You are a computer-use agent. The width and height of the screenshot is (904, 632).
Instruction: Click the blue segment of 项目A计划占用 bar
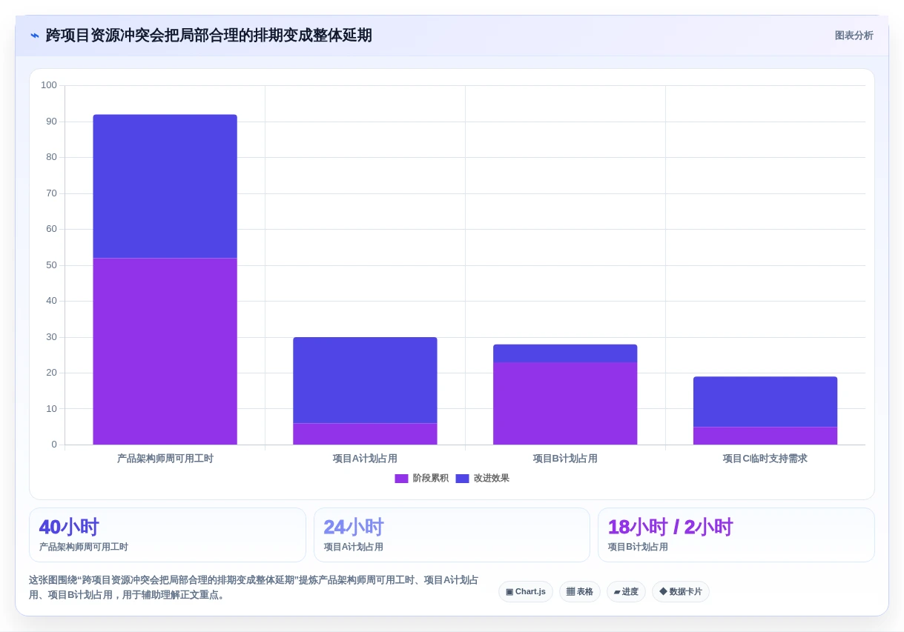(x=365, y=380)
